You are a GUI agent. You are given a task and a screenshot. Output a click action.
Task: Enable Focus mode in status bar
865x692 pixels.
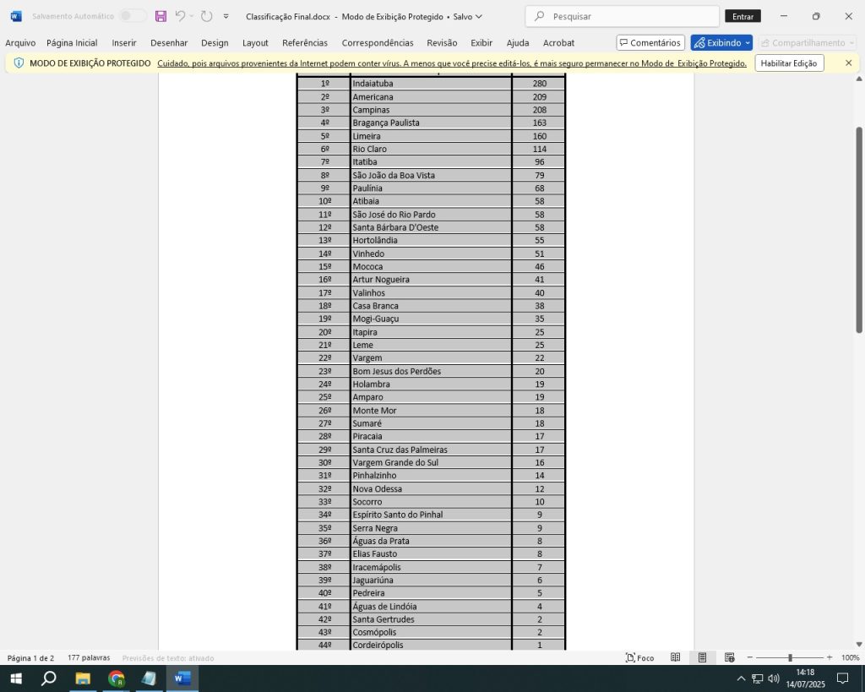pos(639,657)
